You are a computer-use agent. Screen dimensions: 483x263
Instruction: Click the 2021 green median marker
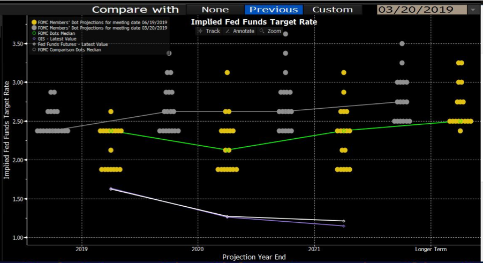(344, 131)
